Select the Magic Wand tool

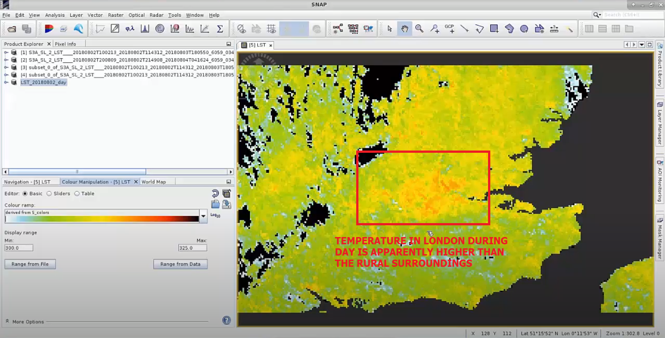tap(569, 29)
